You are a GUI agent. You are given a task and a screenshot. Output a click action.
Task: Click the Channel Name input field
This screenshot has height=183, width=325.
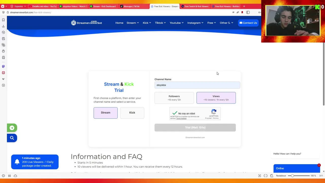(197, 85)
